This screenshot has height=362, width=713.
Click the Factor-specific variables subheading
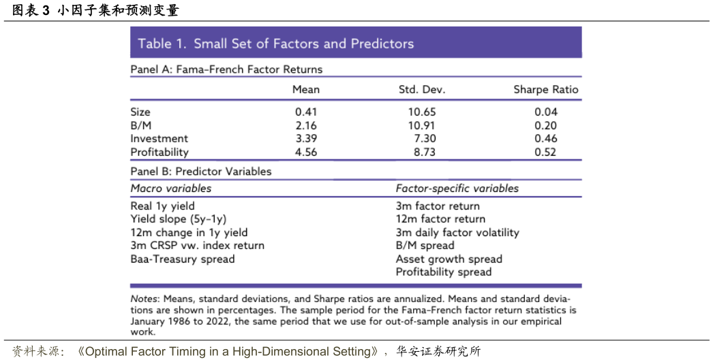[457, 188]
